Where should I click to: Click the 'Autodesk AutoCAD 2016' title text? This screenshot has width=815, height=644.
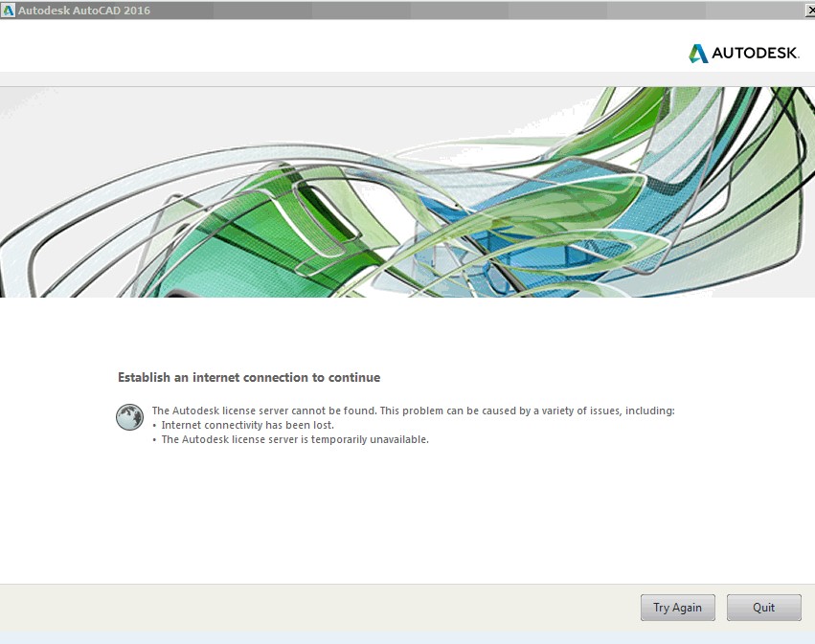pos(84,11)
